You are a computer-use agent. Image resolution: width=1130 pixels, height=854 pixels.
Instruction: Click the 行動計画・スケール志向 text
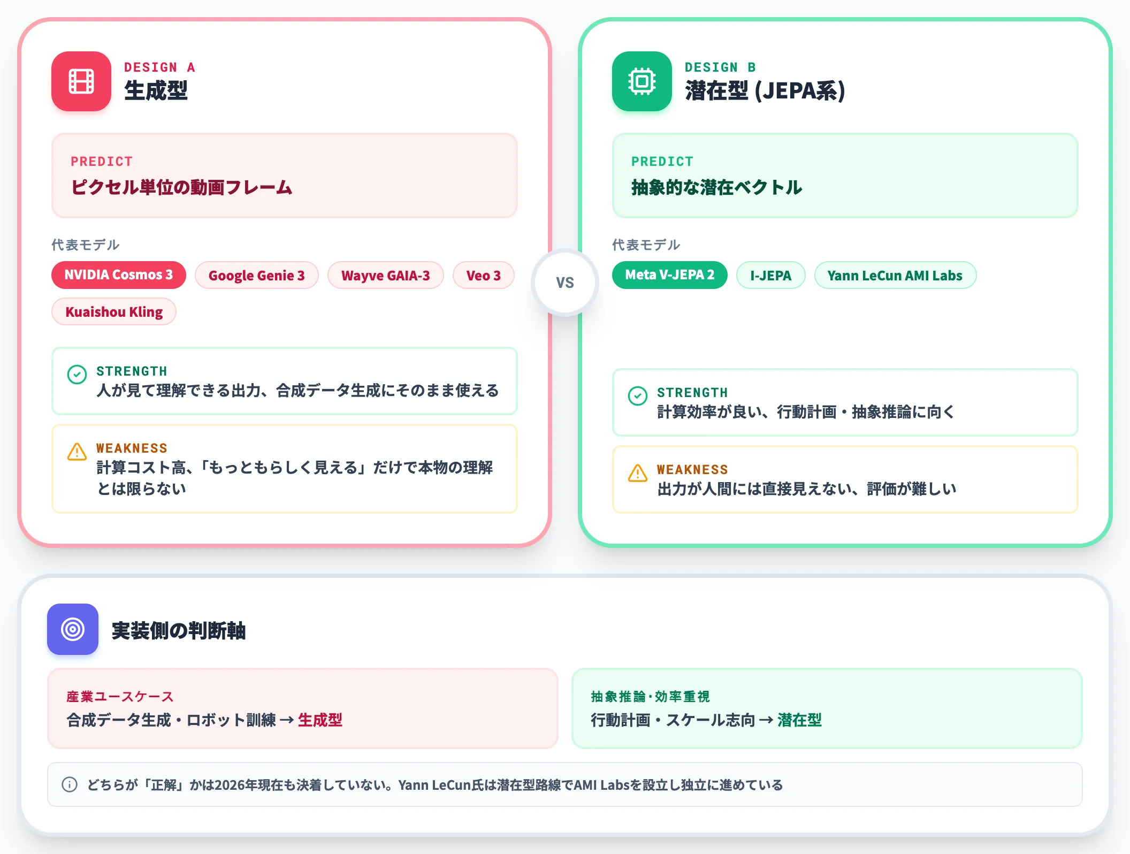coord(673,720)
